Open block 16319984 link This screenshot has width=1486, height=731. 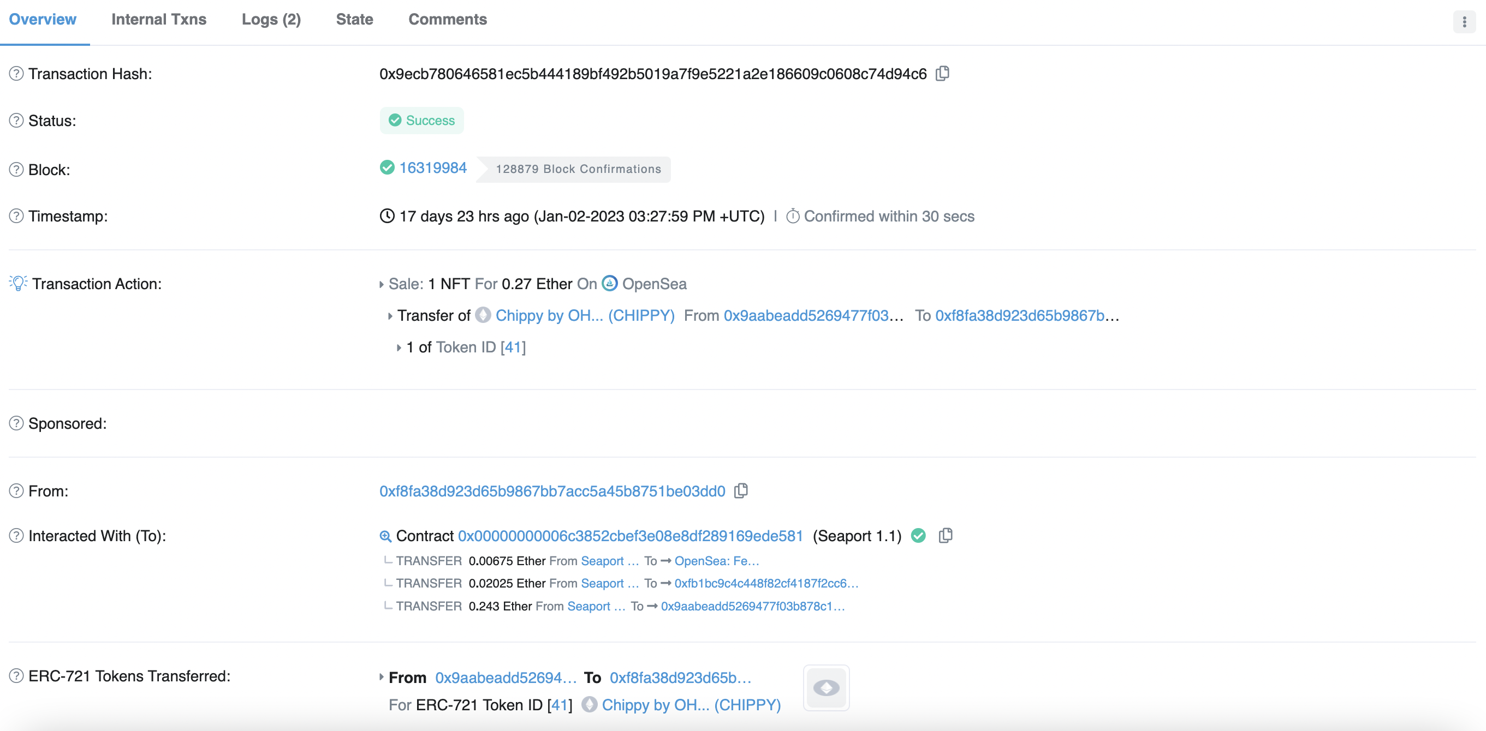(x=433, y=168)
